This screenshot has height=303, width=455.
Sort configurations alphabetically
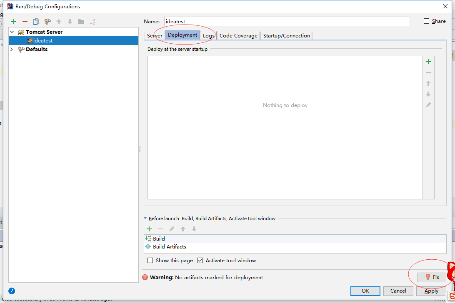click(92, 22)
